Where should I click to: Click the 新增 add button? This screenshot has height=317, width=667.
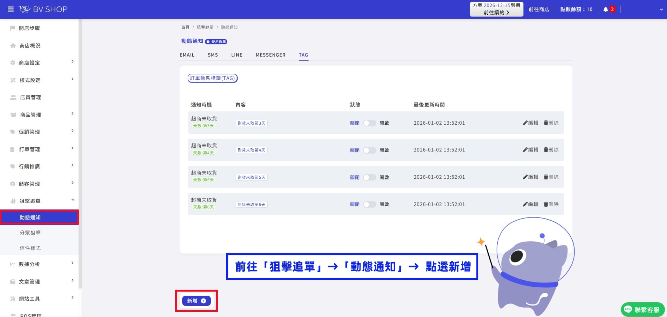click(x=197, y=301)
